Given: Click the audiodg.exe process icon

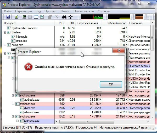Looking at the screenshot, I should [x=22, y=100].
